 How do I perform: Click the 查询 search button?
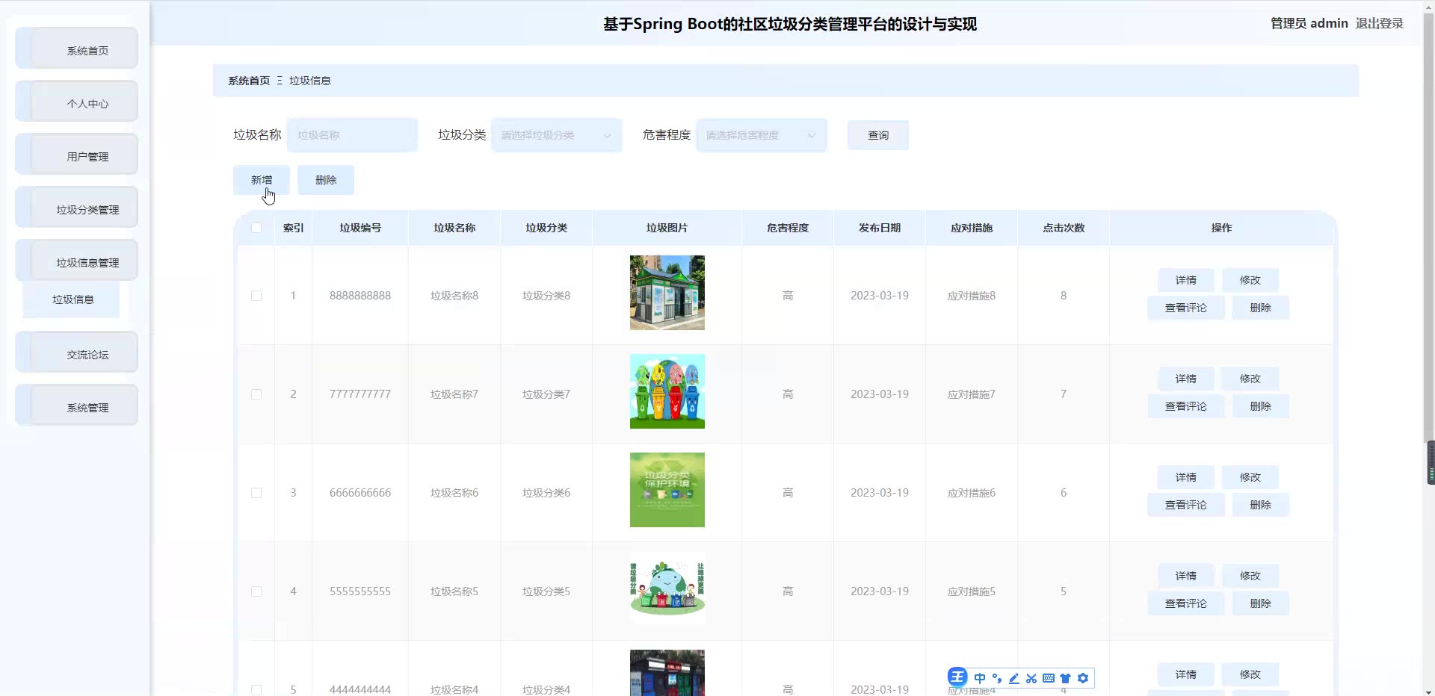pos(878,135)
